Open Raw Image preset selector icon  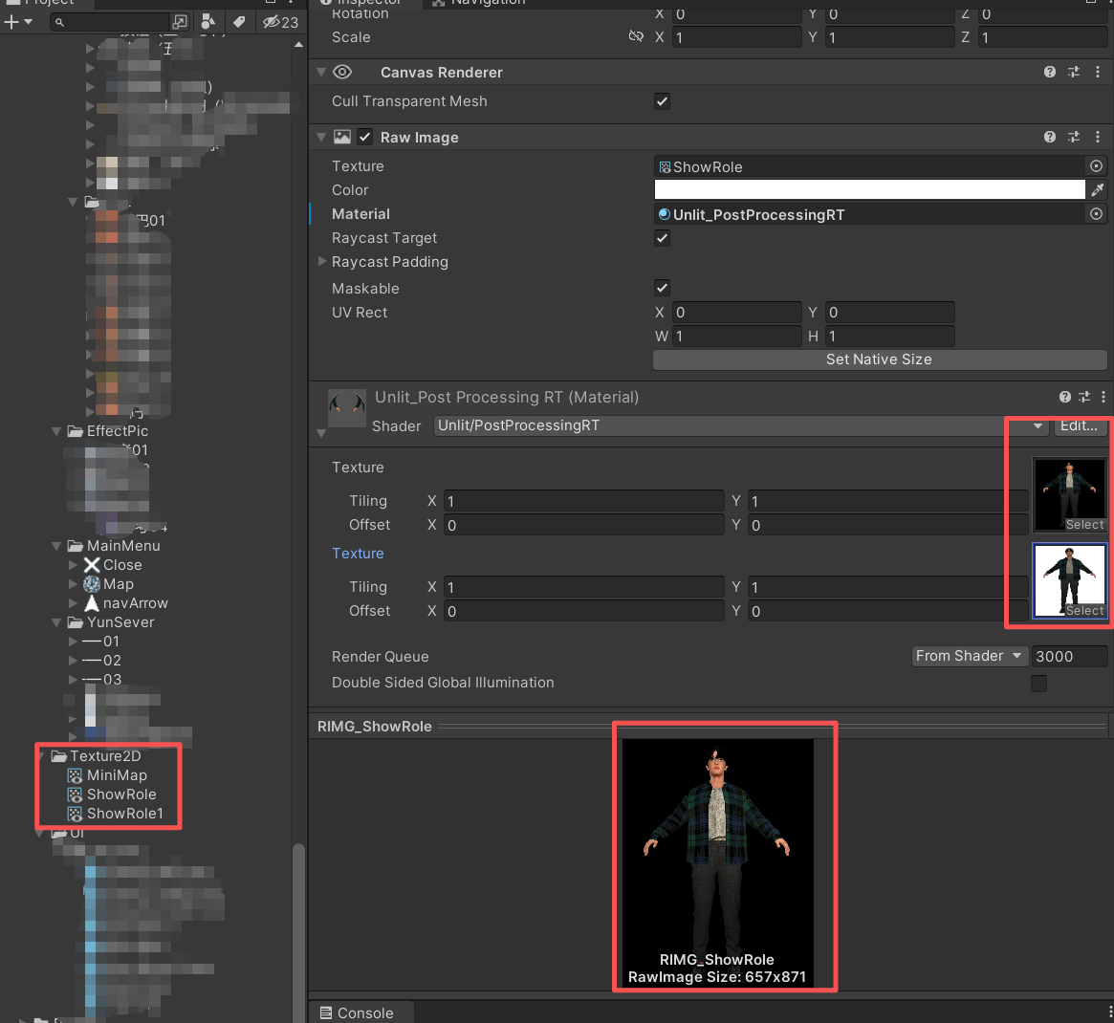pyautogui.click(x=1074, y=137)
